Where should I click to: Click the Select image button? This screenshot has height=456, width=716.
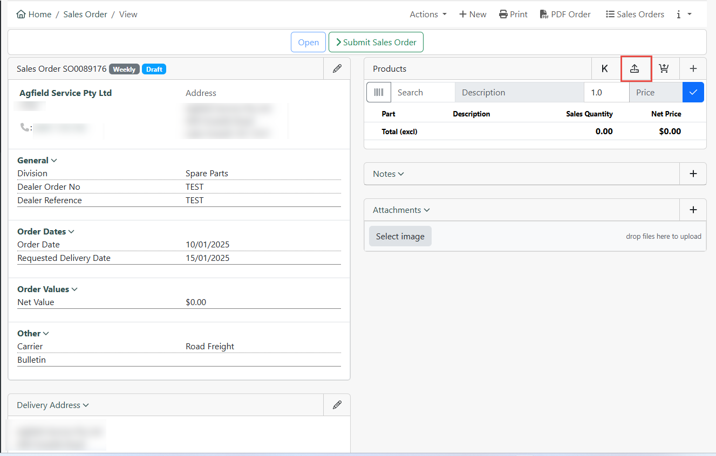tap(400, 236)
